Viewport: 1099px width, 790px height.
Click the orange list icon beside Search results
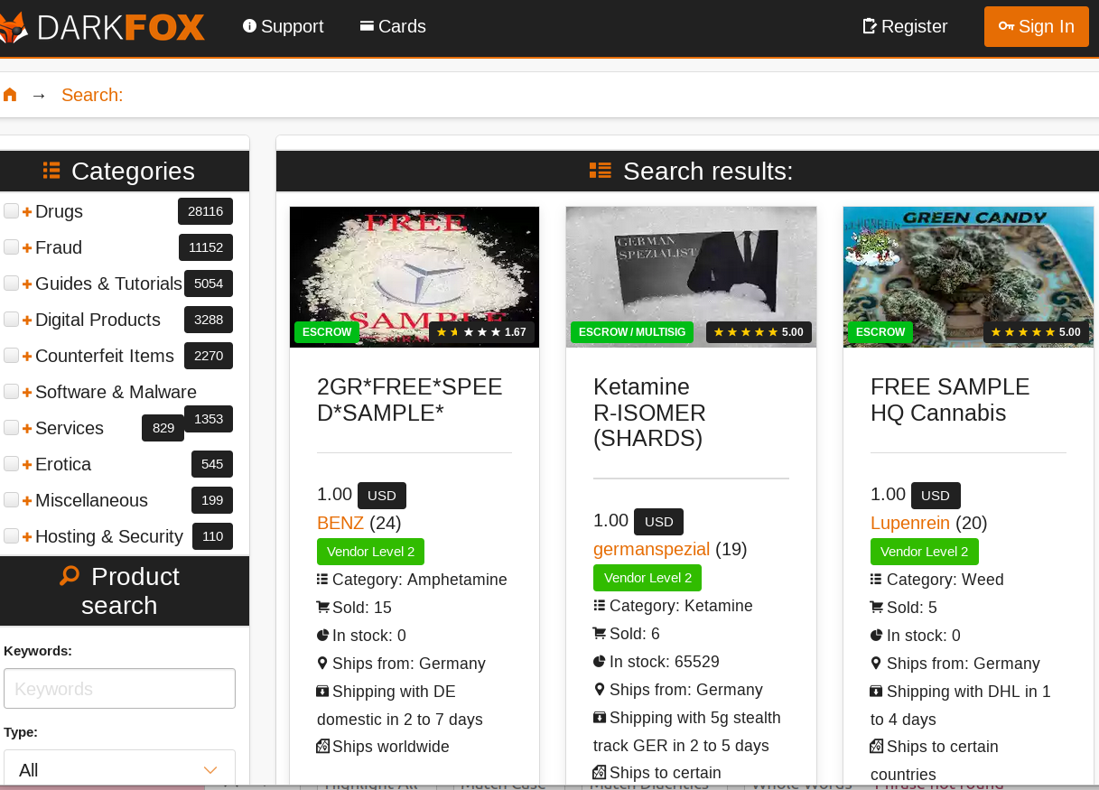tap(600, 171)
